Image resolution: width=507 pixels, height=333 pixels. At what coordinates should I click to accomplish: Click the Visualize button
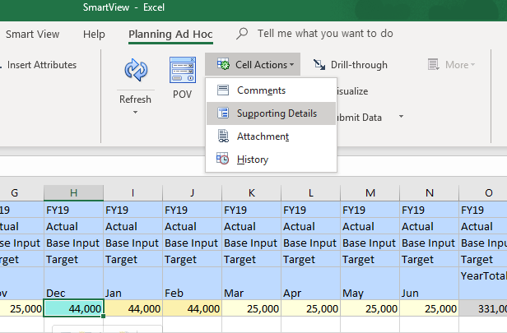tap(352, 91)
